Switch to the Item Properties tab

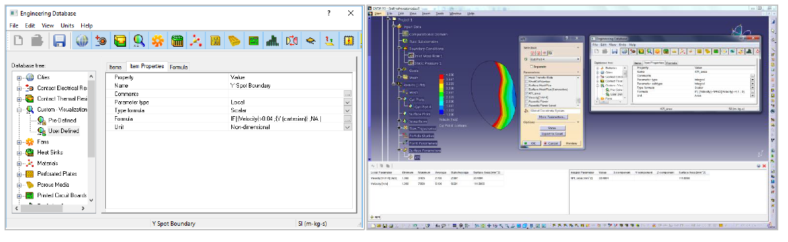146,66
